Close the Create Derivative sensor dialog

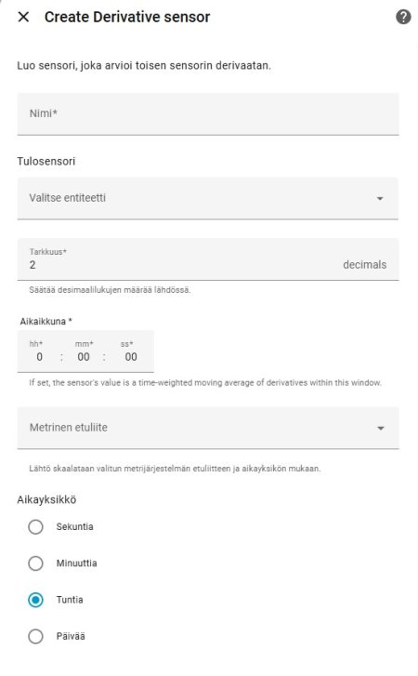23,18
